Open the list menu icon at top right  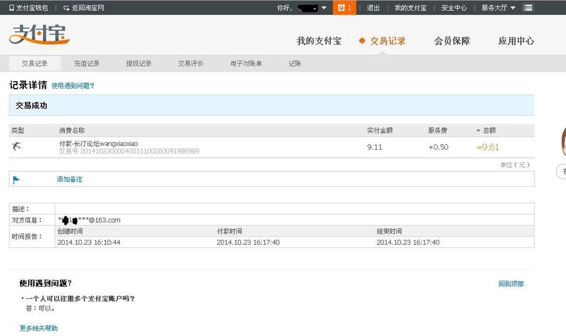(x=528, y=8)
